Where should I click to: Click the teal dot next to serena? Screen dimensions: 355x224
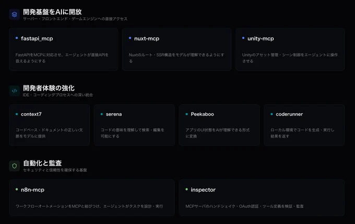point(102,114)
